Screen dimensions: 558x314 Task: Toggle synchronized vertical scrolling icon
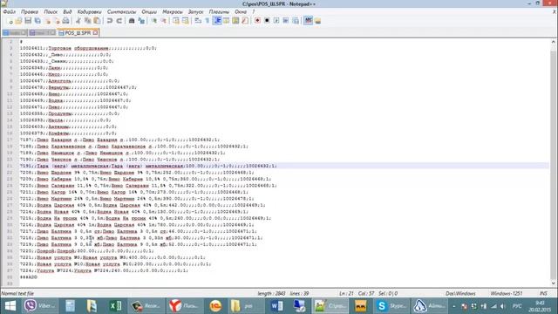click(x=176, y=21)
